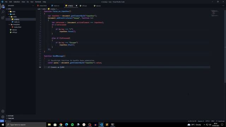226x127 pixels.
Task: Switch to the style.css tab
Action: 56,6
